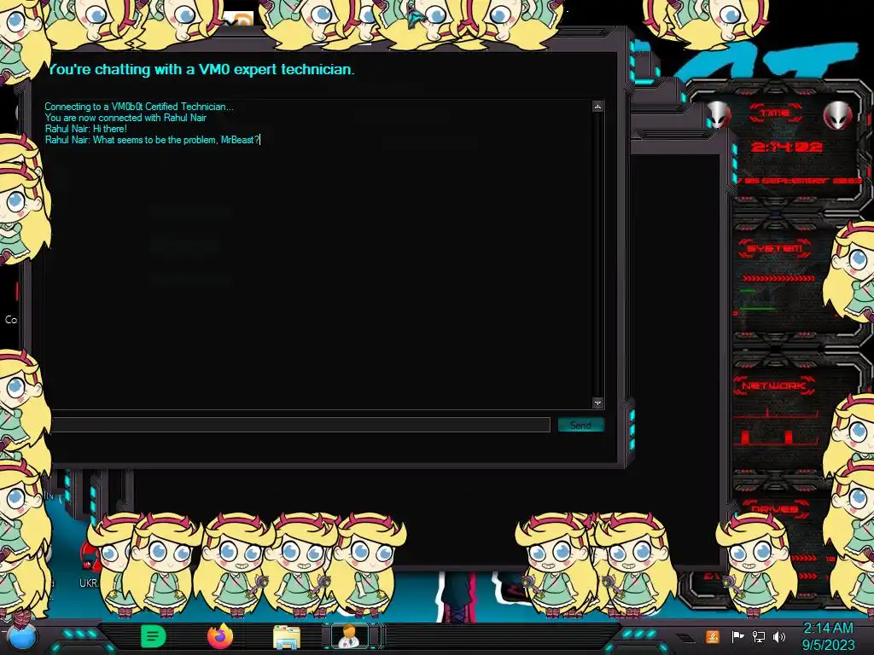Viewport: 874px width, 655px height.
Task: Open the green chat app taskbar icon
Action: (x=154, y=636)
